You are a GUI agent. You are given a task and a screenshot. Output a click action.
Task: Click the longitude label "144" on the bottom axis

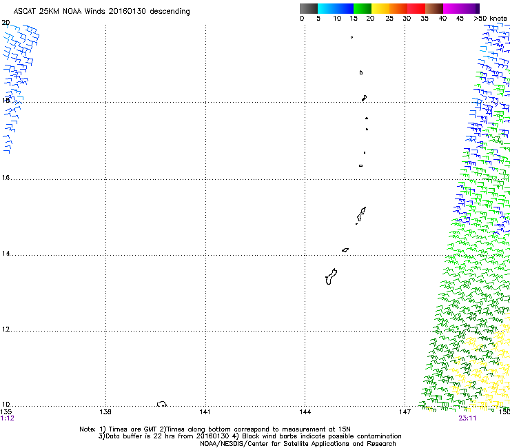[305, 412]
